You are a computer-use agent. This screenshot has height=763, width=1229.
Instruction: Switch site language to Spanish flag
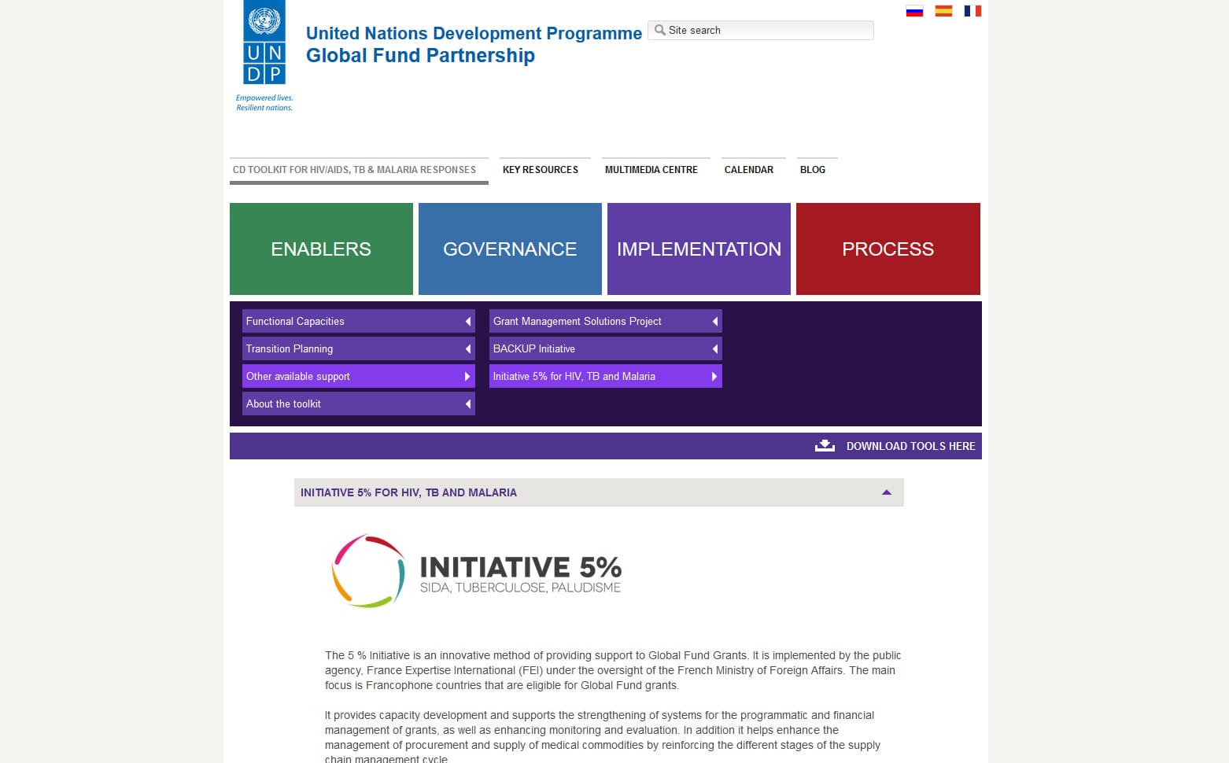pyautogui.click(x=943, y=11)
